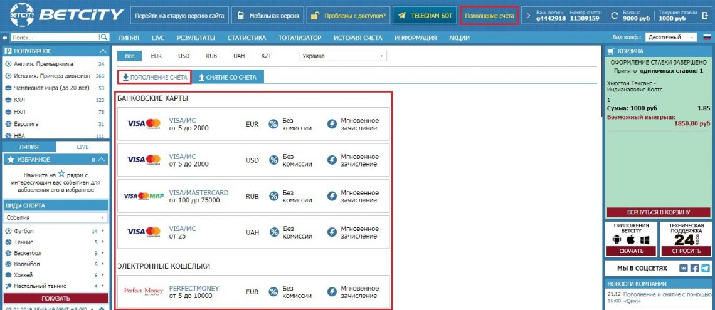Image resolution: width=715 pixels, height=310 pixels.
Task: Open the Акции menu
Action: pos(459,38)
